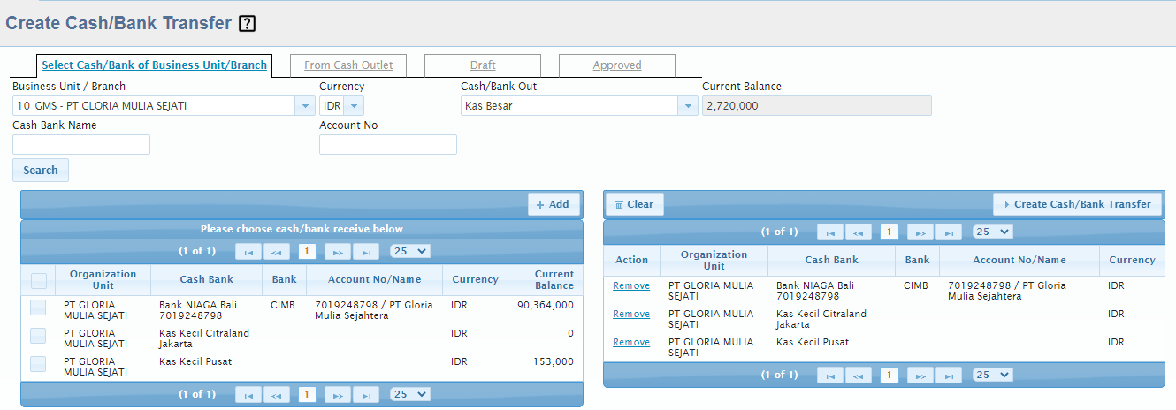Go to last page in receive list top paginator
This screenshot has height=410, width=1176.
366,252
